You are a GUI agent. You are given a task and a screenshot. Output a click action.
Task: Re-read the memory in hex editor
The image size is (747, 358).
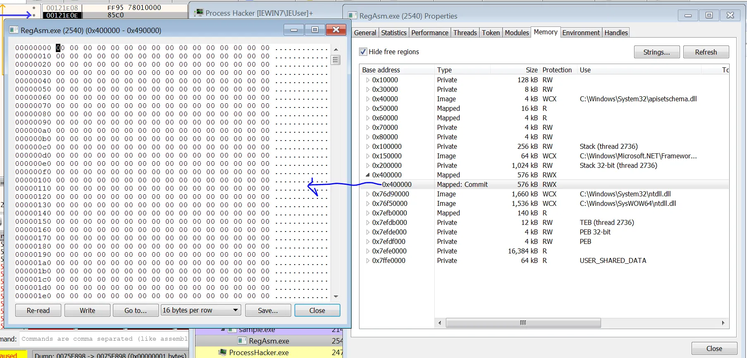[38, 310]
